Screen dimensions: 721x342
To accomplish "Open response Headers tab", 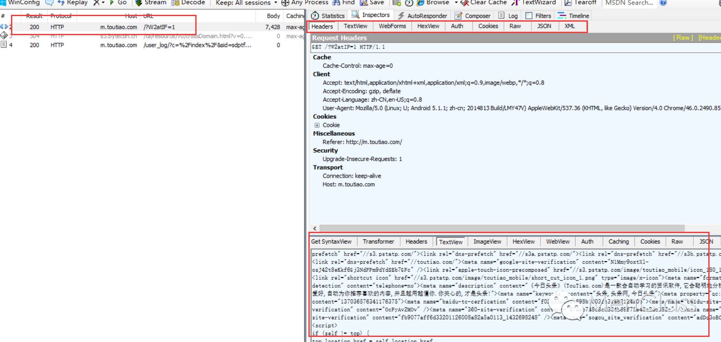I will coord(416,242).
